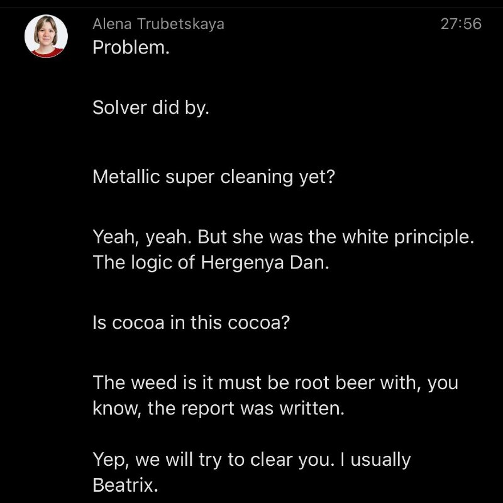
Task: Select the line "Solver did by."
Action: 151,107
